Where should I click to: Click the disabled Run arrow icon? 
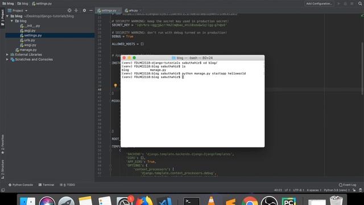pos(339,3)
